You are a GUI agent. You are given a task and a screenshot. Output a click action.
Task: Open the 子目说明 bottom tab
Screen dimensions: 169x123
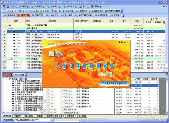[17, 116]
